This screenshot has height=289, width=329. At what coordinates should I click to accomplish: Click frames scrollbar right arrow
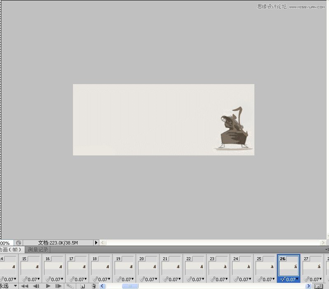[x=308, y=286]
